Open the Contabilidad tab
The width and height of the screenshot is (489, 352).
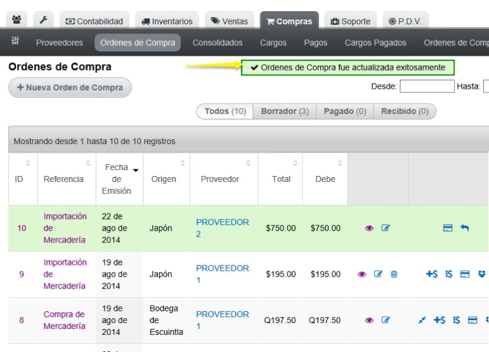pos(94,21)
